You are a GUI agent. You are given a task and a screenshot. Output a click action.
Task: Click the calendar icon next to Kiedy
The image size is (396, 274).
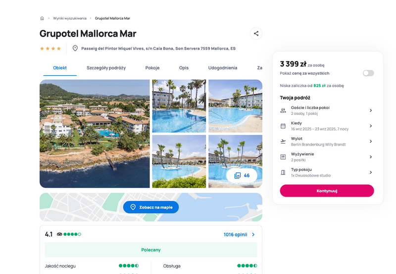283,126
